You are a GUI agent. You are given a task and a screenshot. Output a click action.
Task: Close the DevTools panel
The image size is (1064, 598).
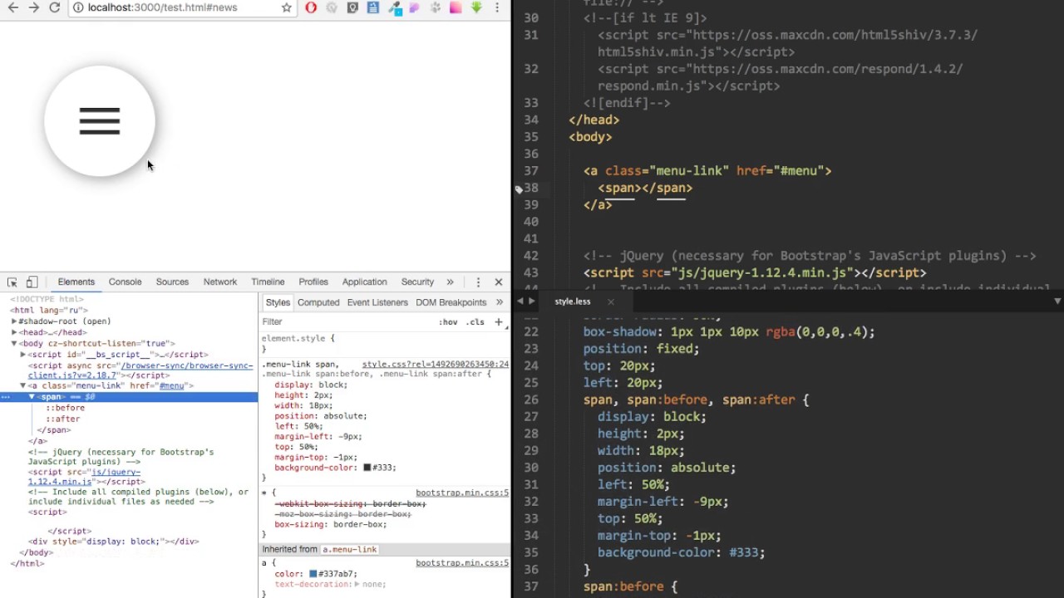point(499,282)
